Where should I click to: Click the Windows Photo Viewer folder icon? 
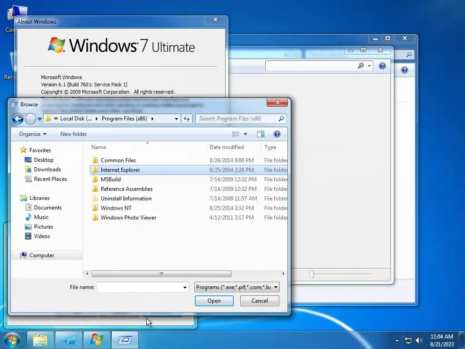95,218
